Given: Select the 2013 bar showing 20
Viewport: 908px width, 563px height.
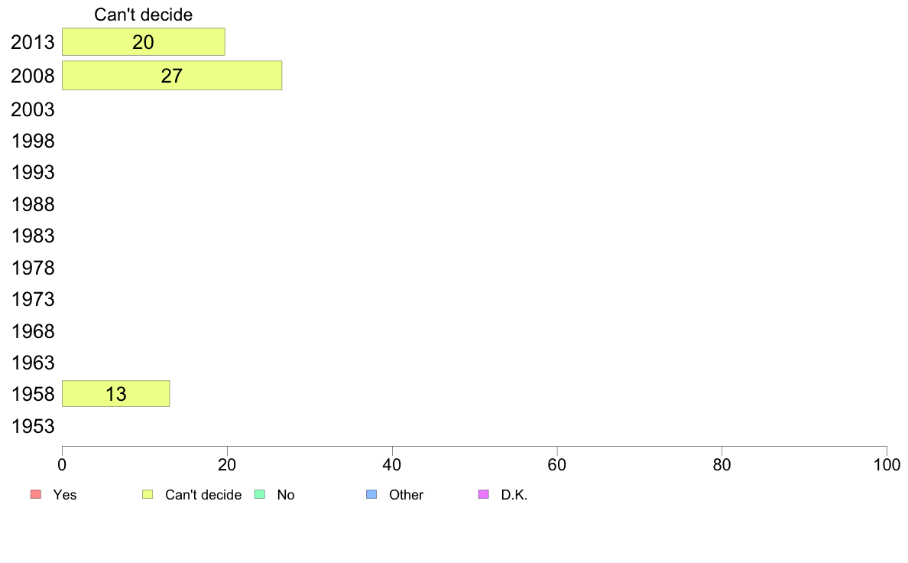Looking at the screenshot, I should (144, 42).
